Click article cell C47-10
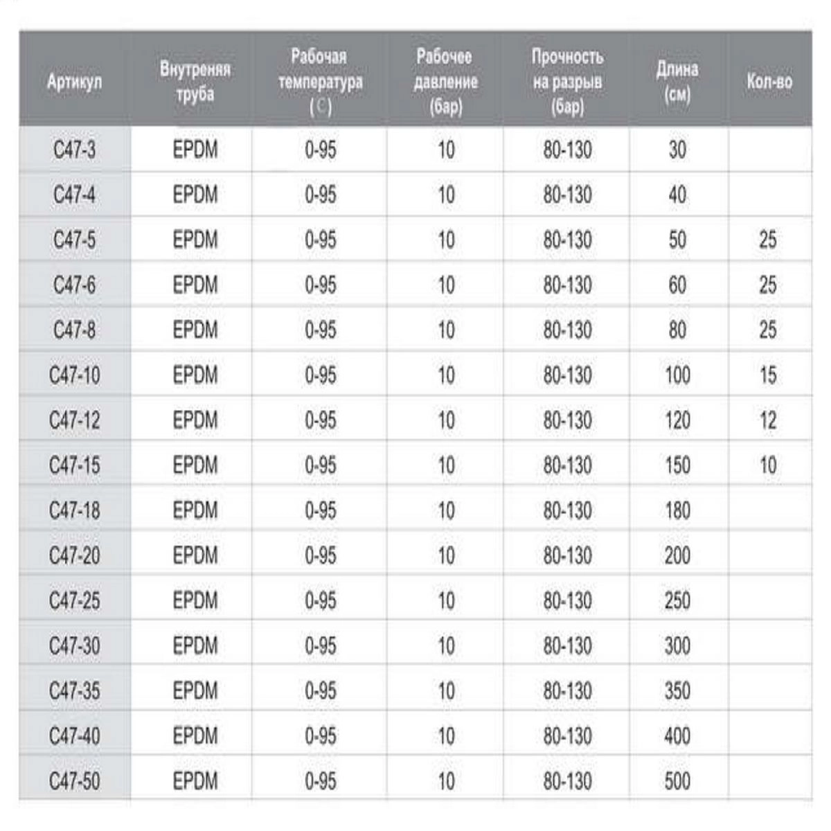 click(x=75, y=375)
